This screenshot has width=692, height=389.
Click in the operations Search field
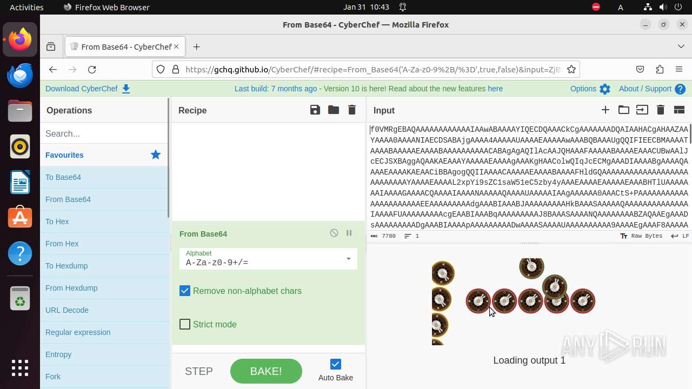tap(104, 133)
